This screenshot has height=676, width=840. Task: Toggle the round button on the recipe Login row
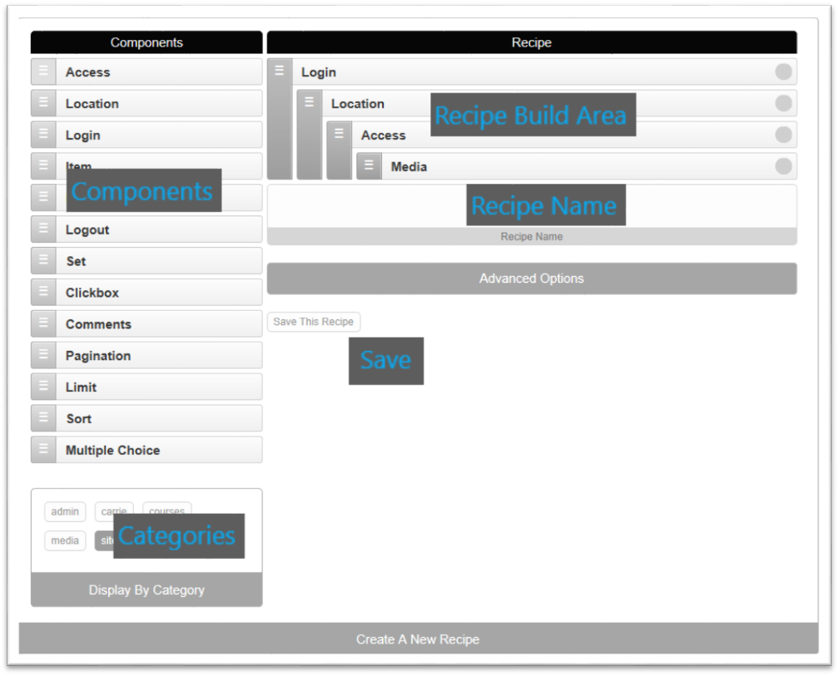[783, 72]
